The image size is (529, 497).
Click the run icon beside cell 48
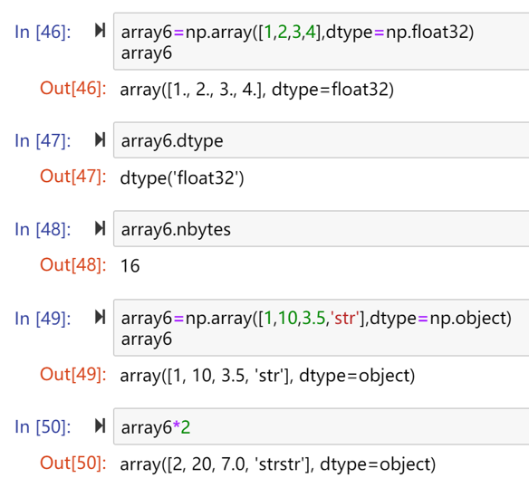coord(101,228)
